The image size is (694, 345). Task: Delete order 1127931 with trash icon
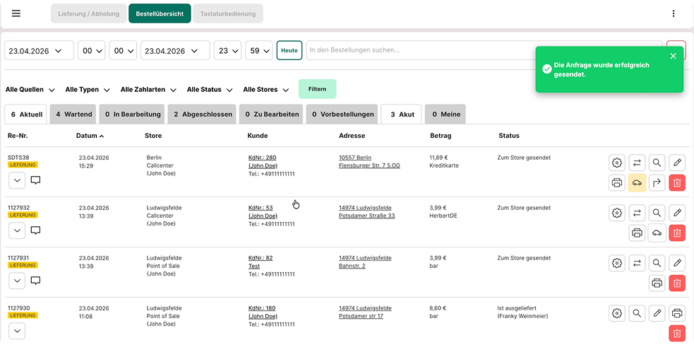click(677, 283)
